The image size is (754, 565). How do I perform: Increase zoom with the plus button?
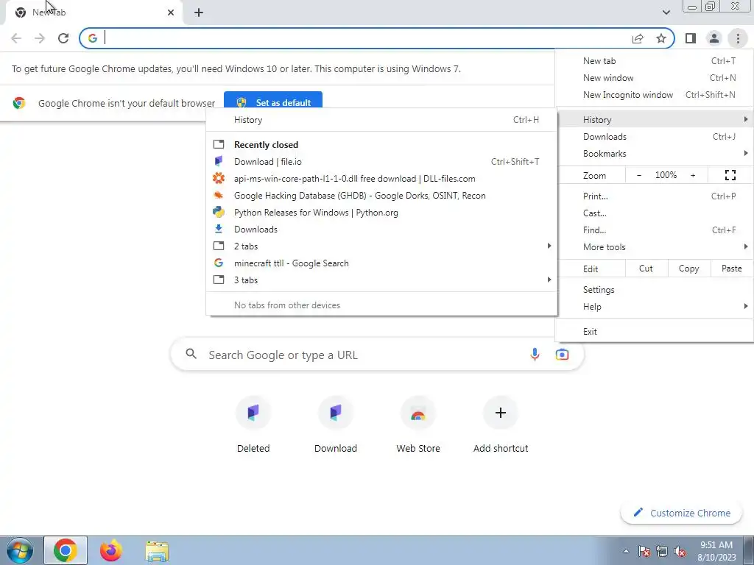[693, 175]
